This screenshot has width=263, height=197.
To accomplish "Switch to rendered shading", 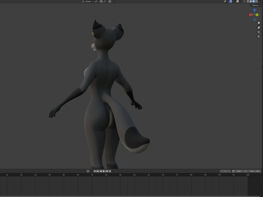I will click(x=256, y=1).
